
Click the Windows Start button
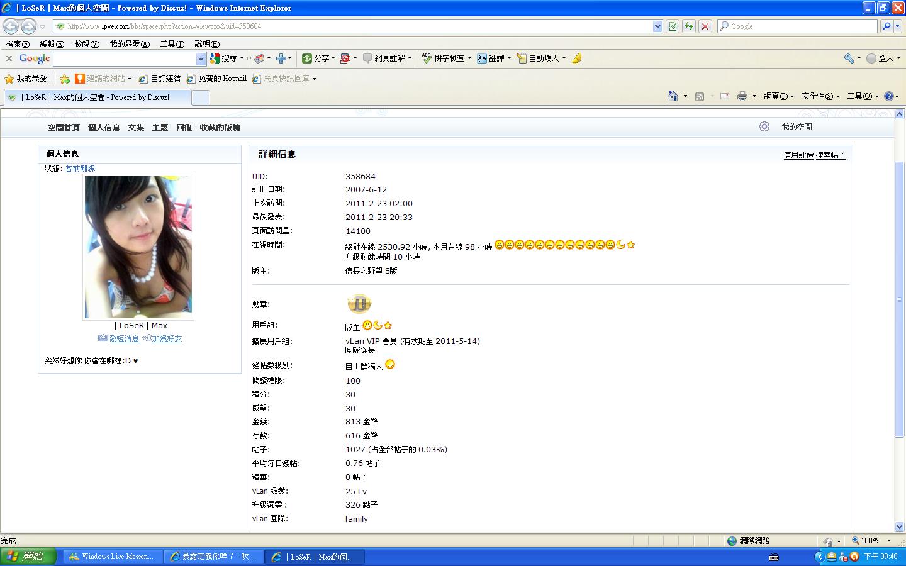pos(28,557)
